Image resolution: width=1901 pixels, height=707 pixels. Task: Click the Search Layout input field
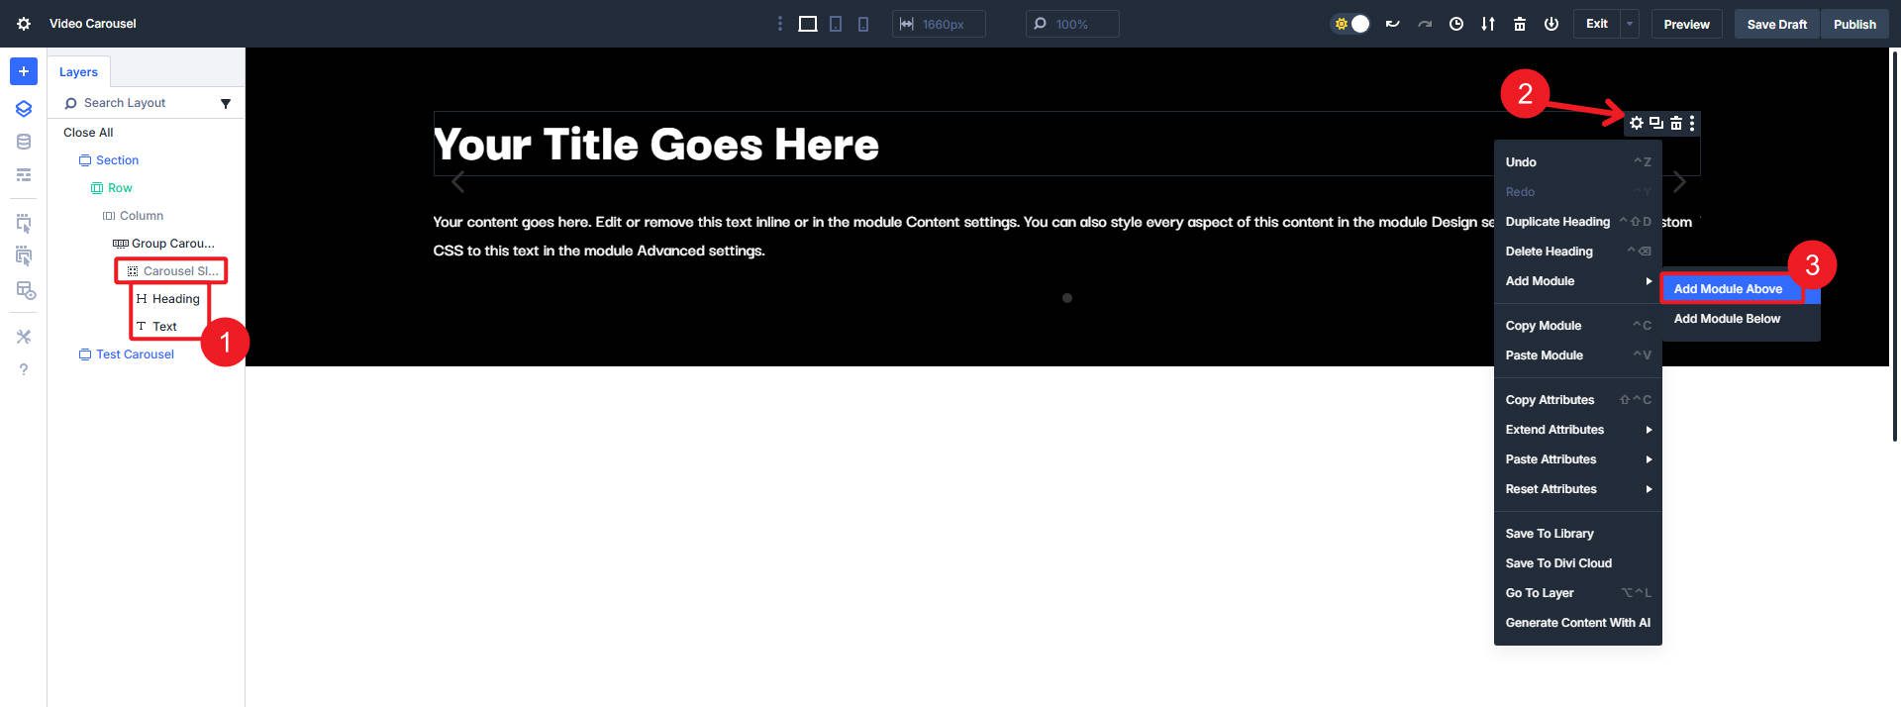[139, 103]
